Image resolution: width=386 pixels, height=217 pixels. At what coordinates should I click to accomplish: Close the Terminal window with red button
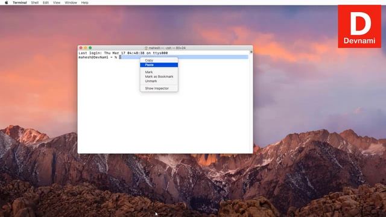tap(81, 48)
